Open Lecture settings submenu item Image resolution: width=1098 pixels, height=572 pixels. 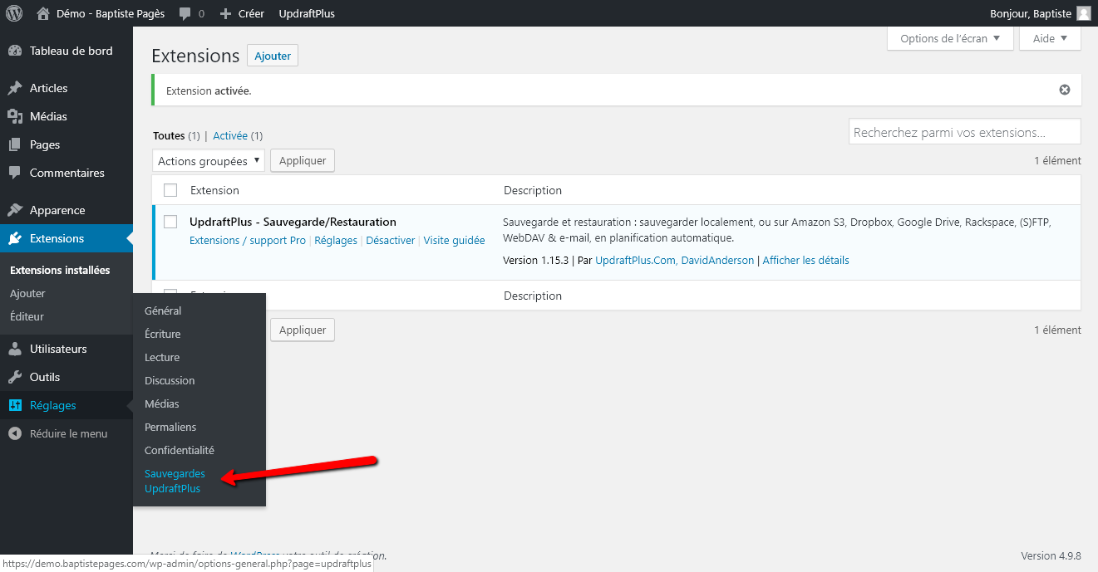point(162,357)
